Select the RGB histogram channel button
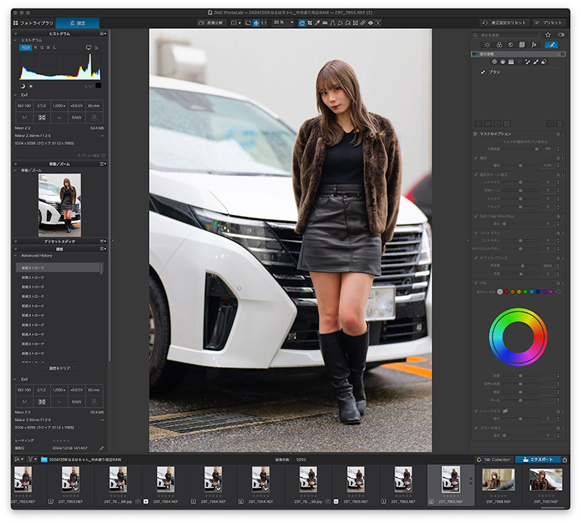The width and height of the screenshot is (581, 523). click(25, 47)
